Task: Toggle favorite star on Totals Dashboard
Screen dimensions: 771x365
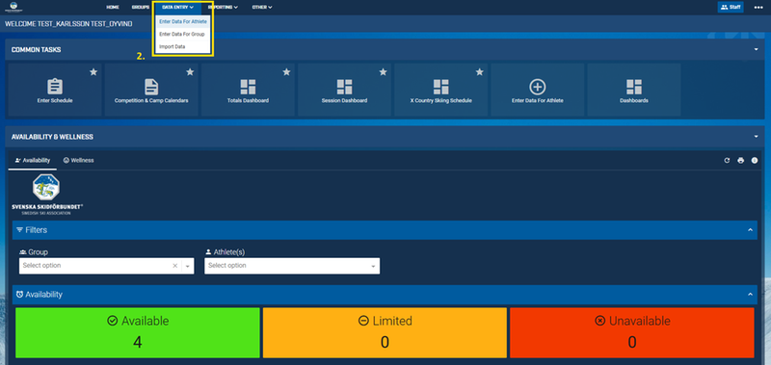Action: click(286, 72)
